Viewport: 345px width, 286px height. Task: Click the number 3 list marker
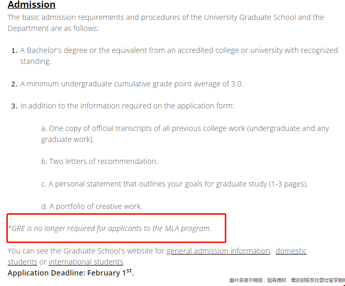14,106
